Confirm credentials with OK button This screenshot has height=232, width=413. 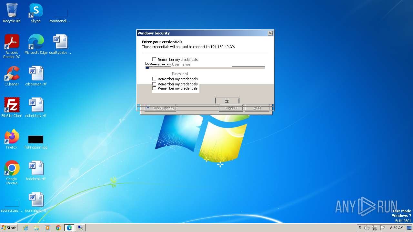(227, 101)
